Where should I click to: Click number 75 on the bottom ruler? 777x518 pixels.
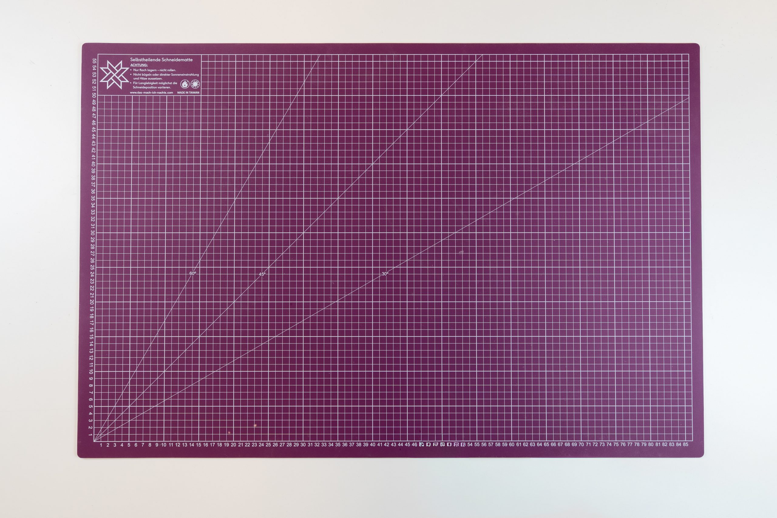coord(616,445)
